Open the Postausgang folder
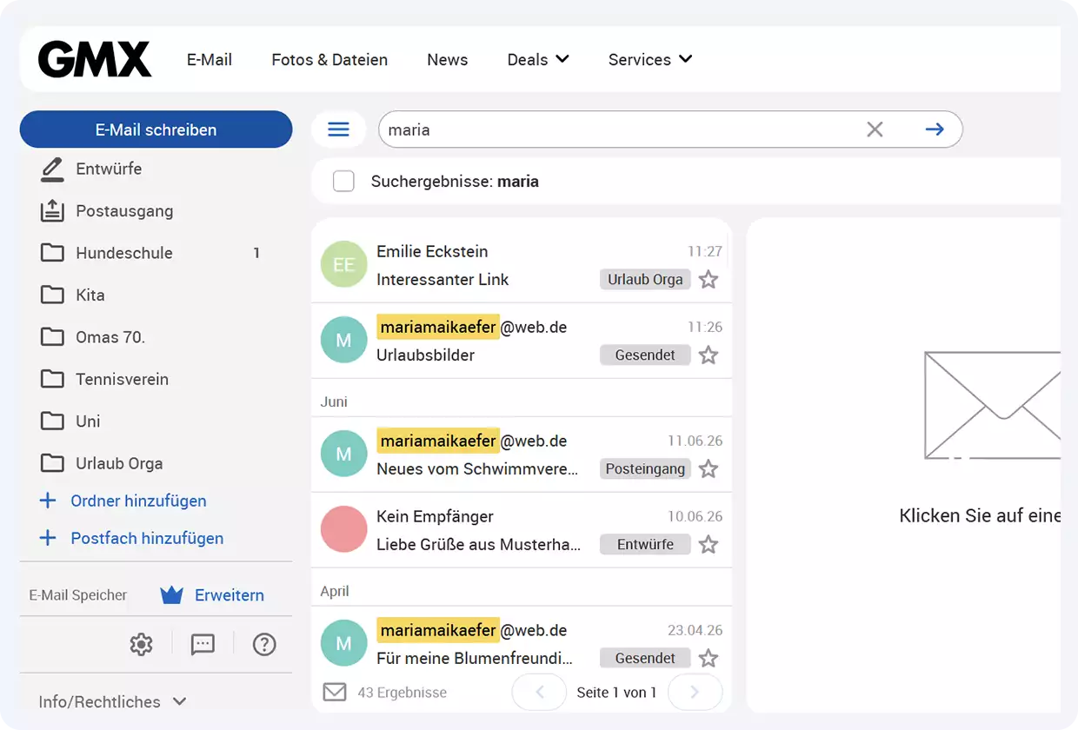 tap(124, 210)
